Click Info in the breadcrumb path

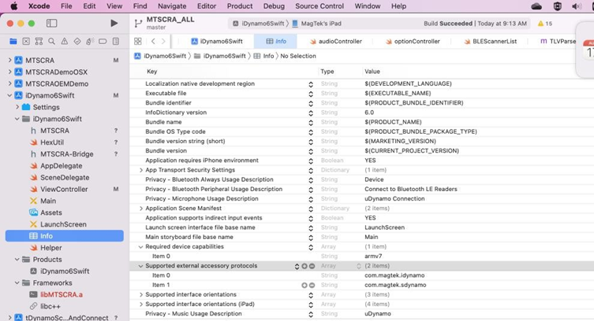tap(263, 56)
